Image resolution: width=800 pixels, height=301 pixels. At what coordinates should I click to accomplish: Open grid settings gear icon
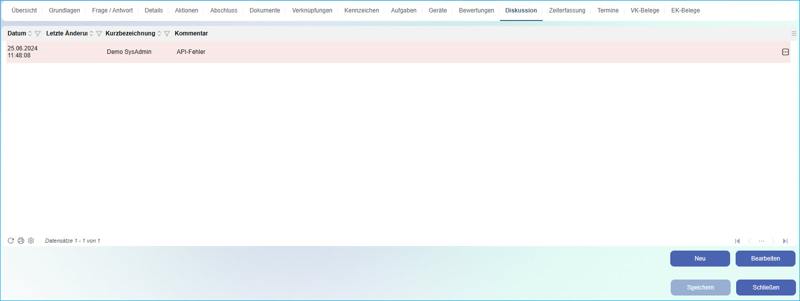click(x=31, y=241)
